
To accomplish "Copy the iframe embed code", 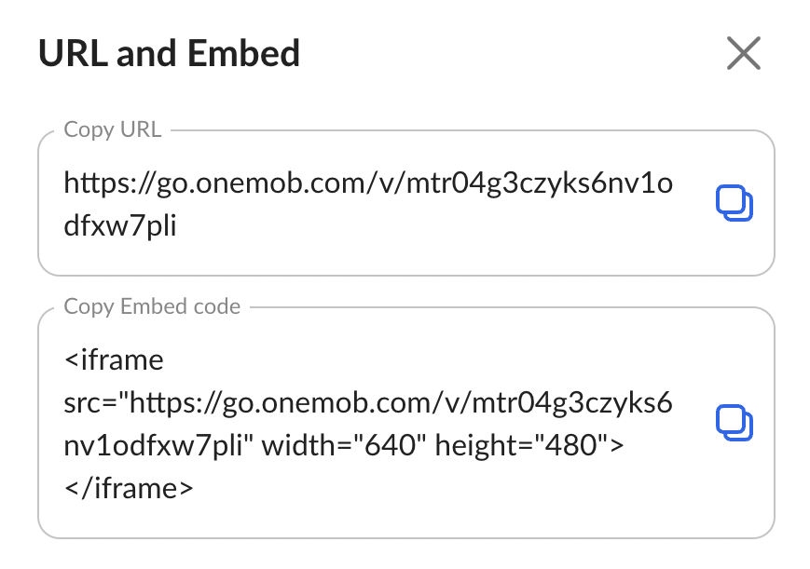I will pyautogui.click(x=734, y=423).
